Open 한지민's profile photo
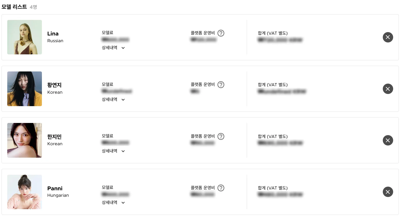 point(25,140)
